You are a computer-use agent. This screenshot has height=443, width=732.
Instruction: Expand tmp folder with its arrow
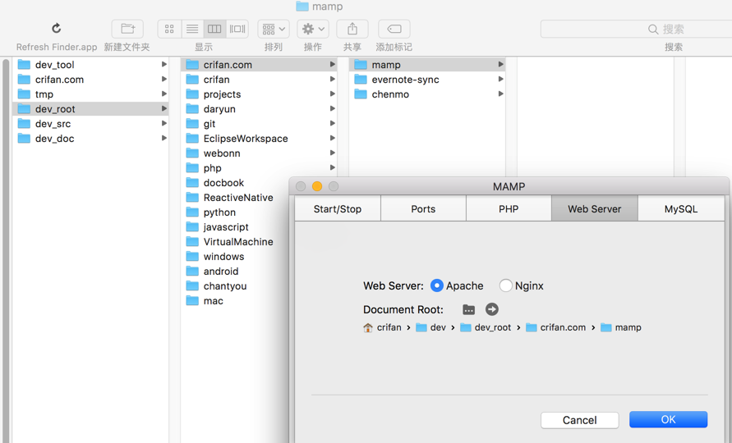pos(163,94)
